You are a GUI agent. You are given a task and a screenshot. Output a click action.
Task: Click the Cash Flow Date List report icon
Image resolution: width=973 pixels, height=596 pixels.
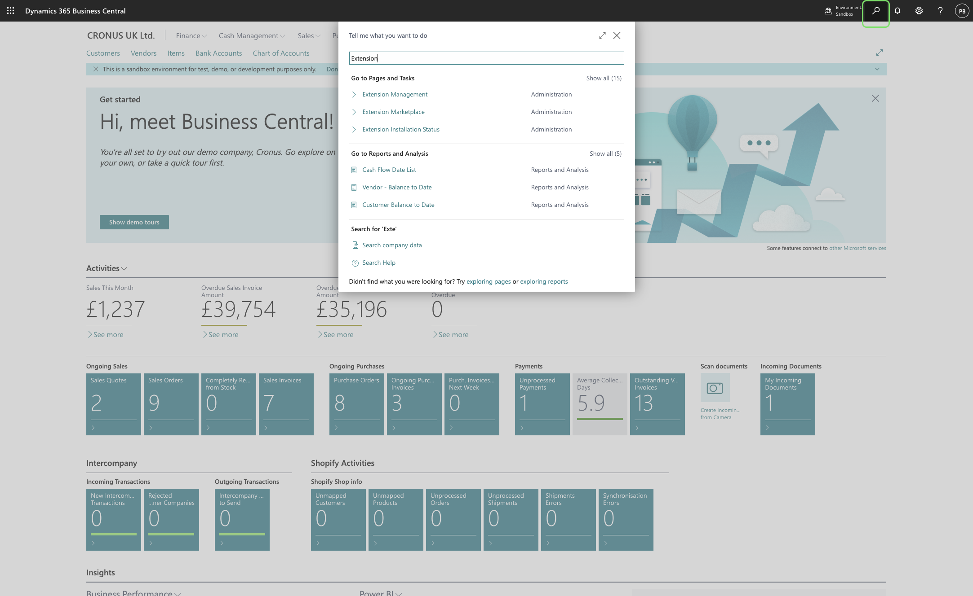354,170
